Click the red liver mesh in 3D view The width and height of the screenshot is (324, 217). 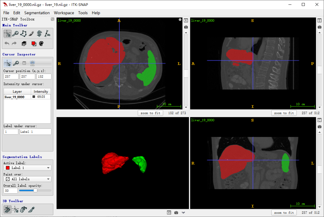pos(113,163)
